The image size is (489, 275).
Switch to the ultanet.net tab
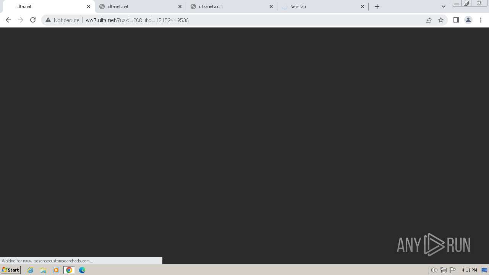(x=140, y=6)
